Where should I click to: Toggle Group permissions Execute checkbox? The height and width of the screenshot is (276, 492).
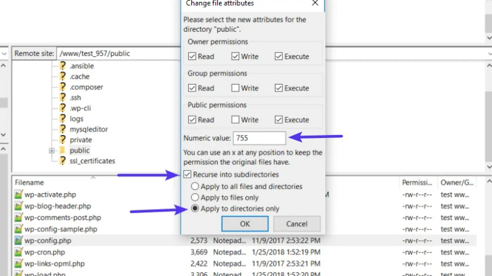click(279, 88)
